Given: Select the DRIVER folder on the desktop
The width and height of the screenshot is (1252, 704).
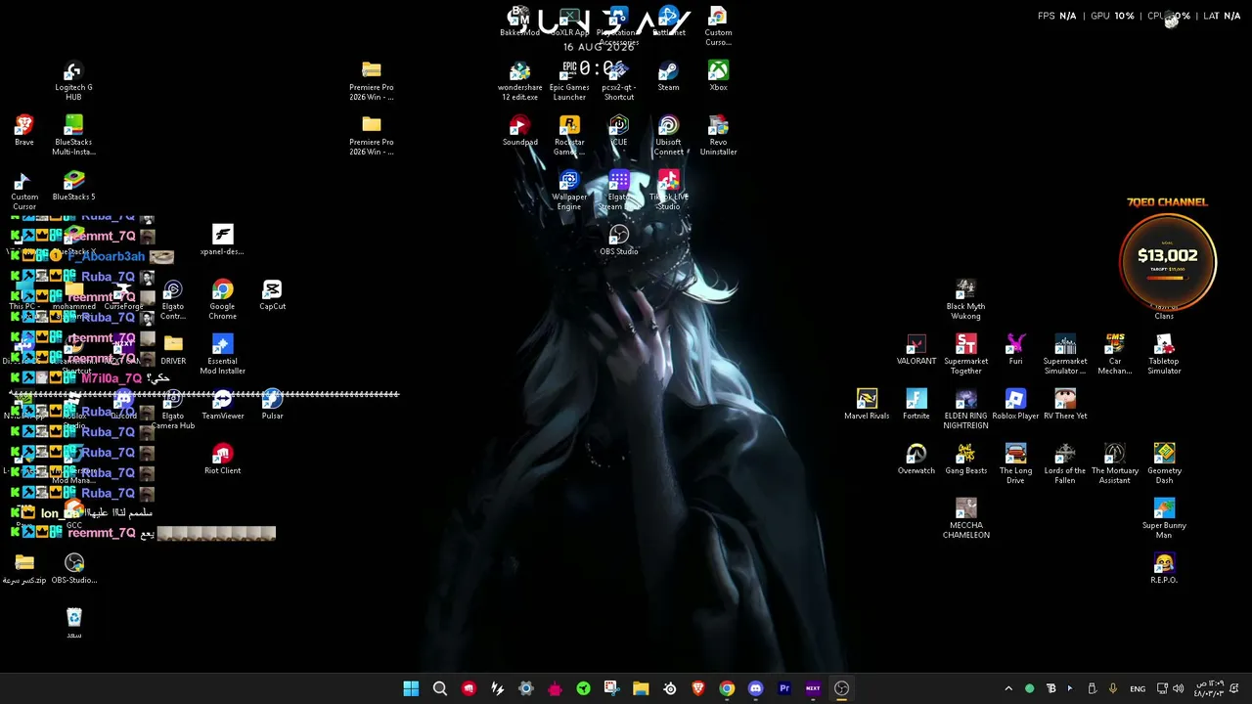Looking at the screenshot, I should tap(173, 350).
